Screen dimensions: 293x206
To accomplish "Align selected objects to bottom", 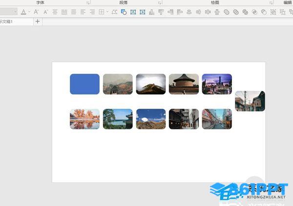I will [x=151, y=12].
